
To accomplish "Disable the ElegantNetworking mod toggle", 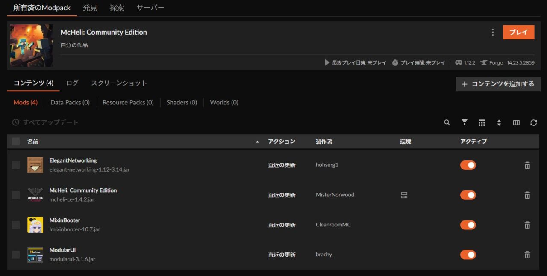I will click(468, 165).
